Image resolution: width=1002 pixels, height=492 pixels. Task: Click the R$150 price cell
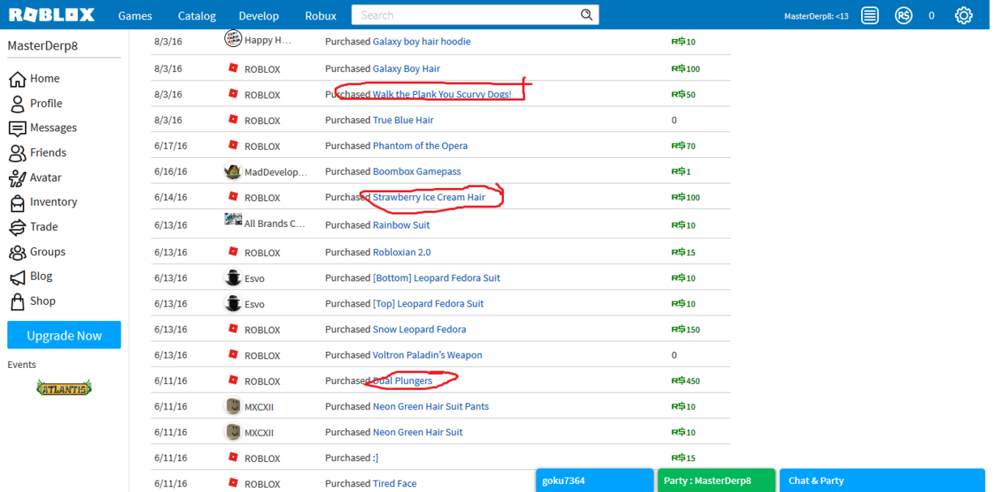[685, 329]
